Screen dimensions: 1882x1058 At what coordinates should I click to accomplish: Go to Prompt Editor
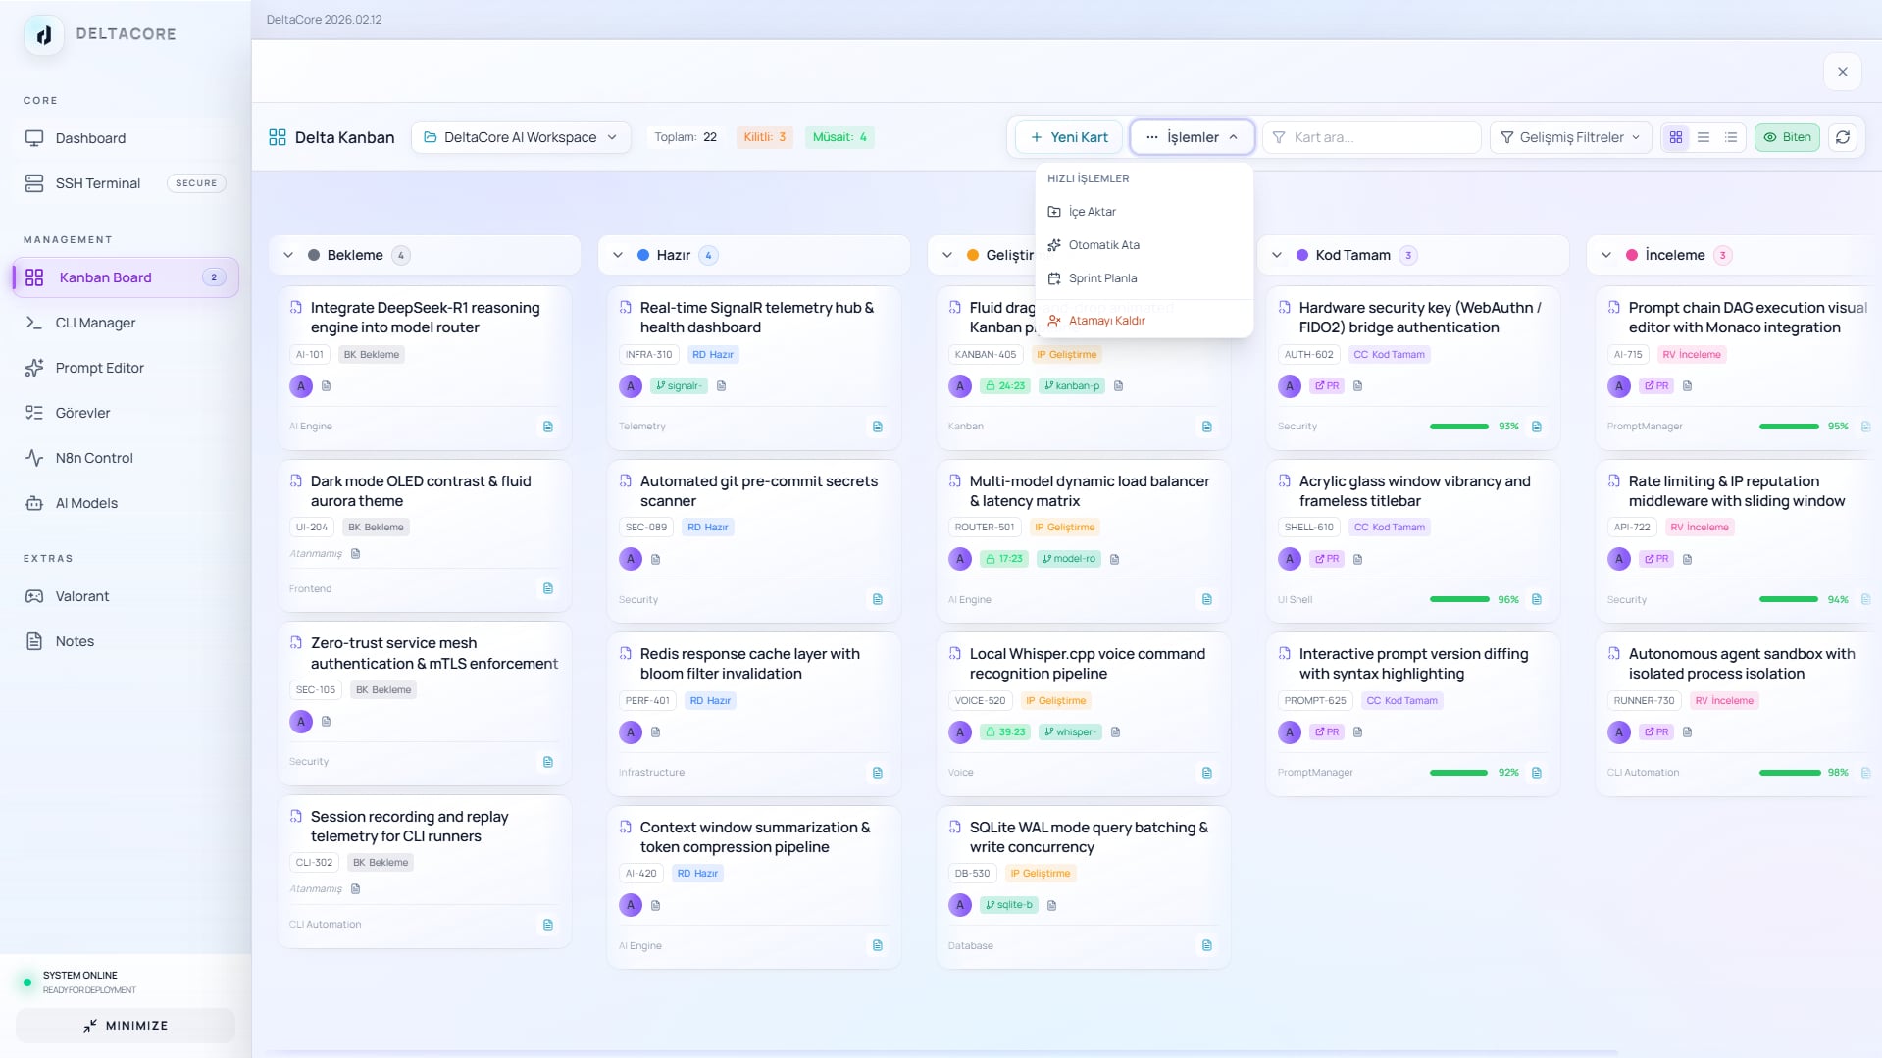[125, 368]
